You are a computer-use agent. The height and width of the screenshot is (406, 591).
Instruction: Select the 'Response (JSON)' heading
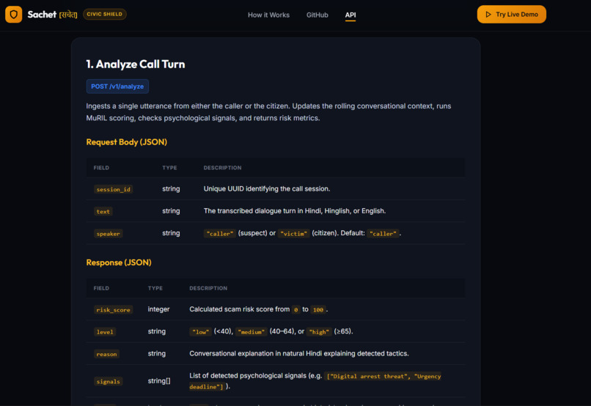coord(119,262)
